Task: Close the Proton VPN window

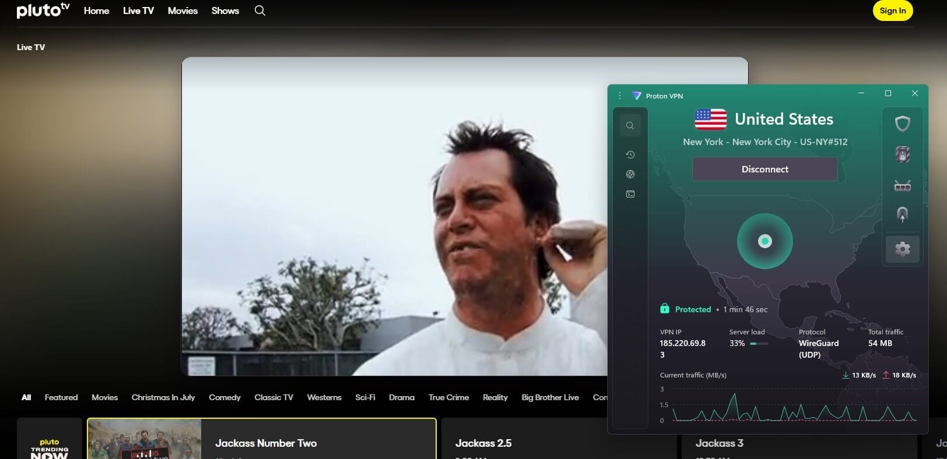Action: [914, 93]
